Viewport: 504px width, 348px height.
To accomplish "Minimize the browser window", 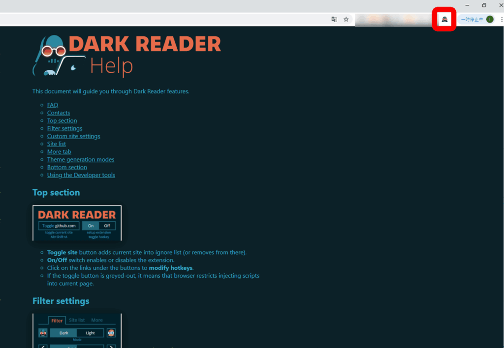I will click(x=467, y=5).
